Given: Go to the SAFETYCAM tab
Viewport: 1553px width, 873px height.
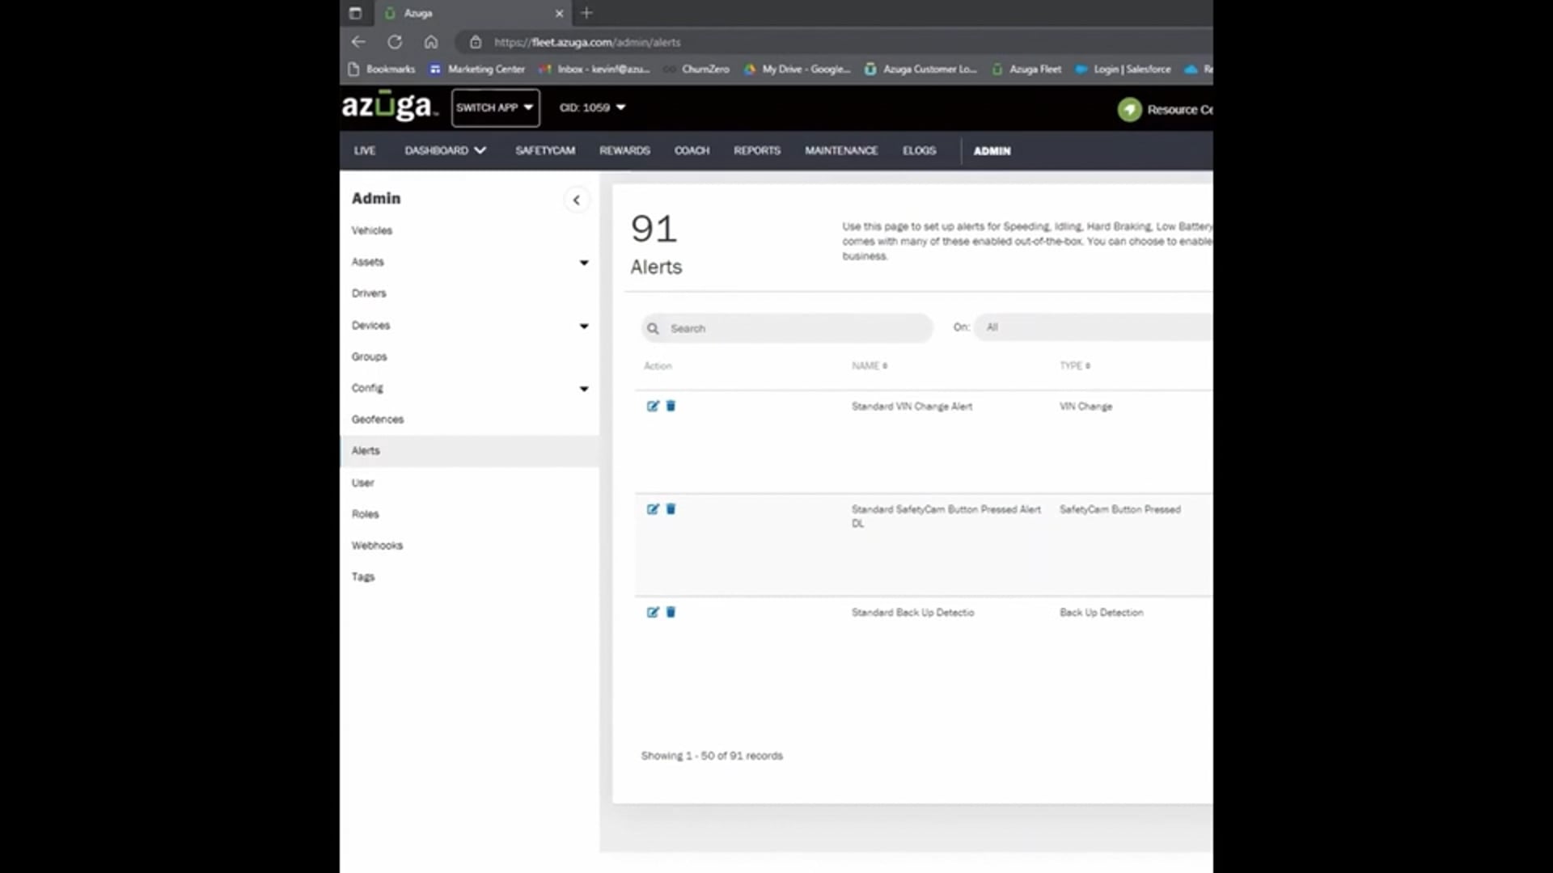Looking at the screenshot, I should tap(545, 150).
